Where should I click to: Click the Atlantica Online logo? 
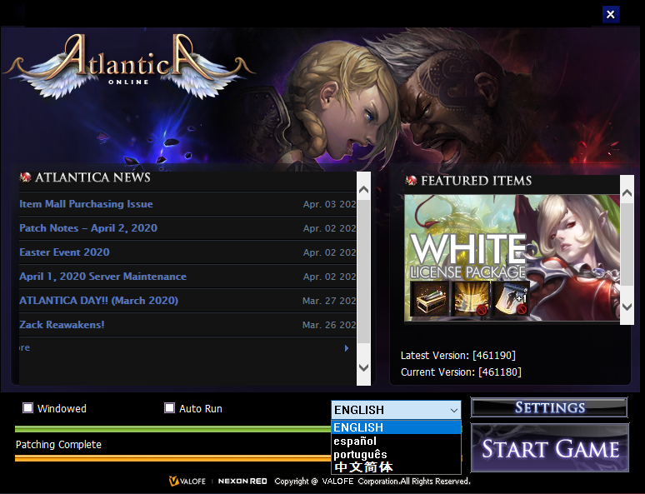coord(127,62)
